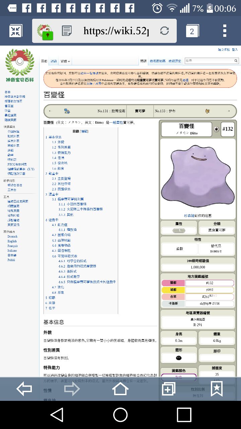The image size is (241, 429).
Task: Open the tab switcher showing 2 tabs
Action: point(192,31)
